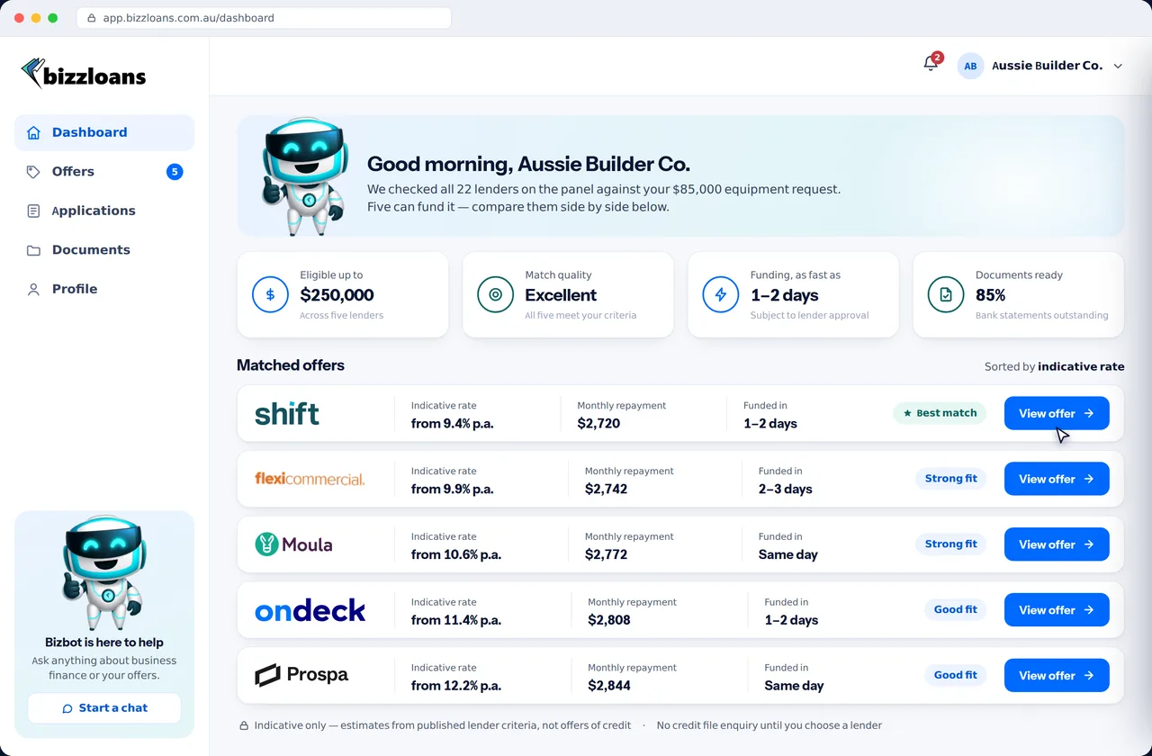Click the '2–3 days' funding time

[786, 490]
